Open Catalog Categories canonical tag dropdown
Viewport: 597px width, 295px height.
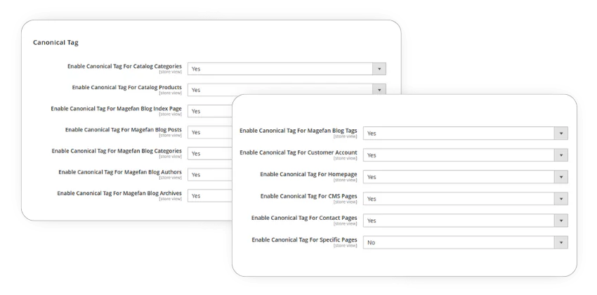287,69
